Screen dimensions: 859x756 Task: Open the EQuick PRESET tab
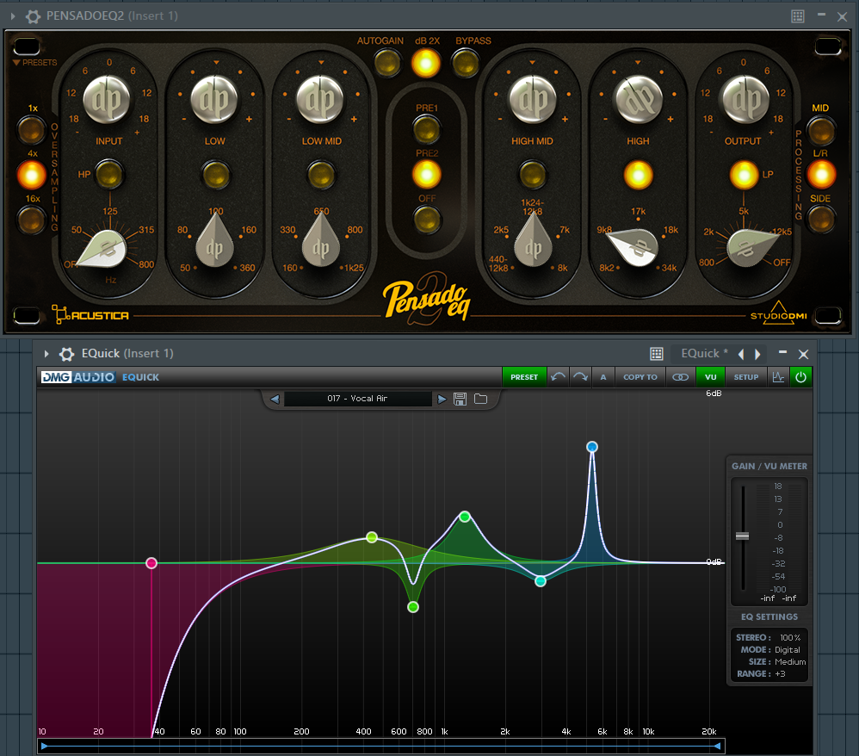tap(524, 377)
